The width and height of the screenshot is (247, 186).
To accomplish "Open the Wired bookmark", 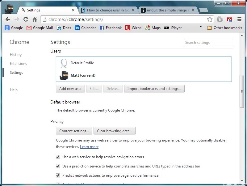I will pos(133,28).
